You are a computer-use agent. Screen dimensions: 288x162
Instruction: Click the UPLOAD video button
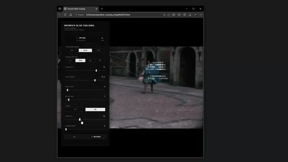(x=81, y=39)
